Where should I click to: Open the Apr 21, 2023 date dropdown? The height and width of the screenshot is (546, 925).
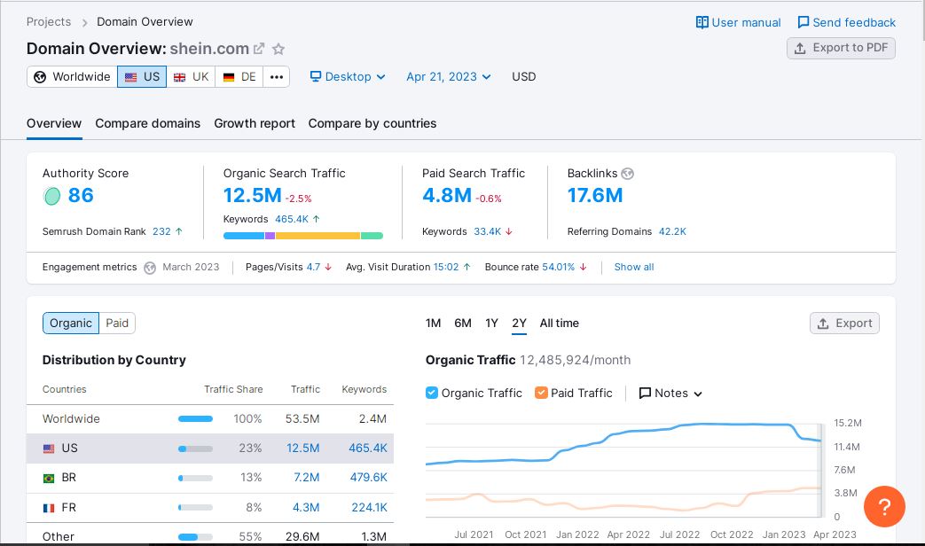(x=449, y=76)
